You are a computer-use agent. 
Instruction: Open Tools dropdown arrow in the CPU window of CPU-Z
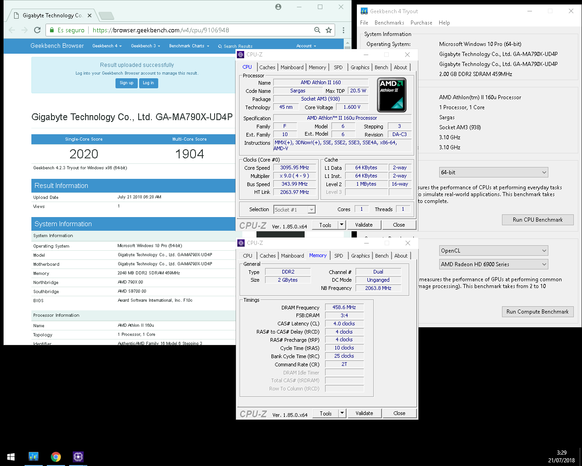342,225
